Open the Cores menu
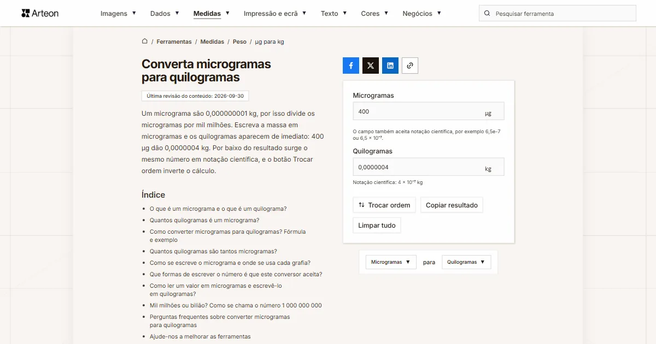This screenshot has width=656, height=344. 374,14
